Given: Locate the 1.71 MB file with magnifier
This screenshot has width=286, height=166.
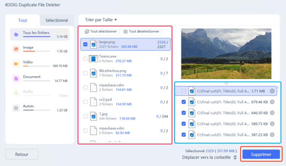Looking at the screenshot, I should (x=272, y=91).
